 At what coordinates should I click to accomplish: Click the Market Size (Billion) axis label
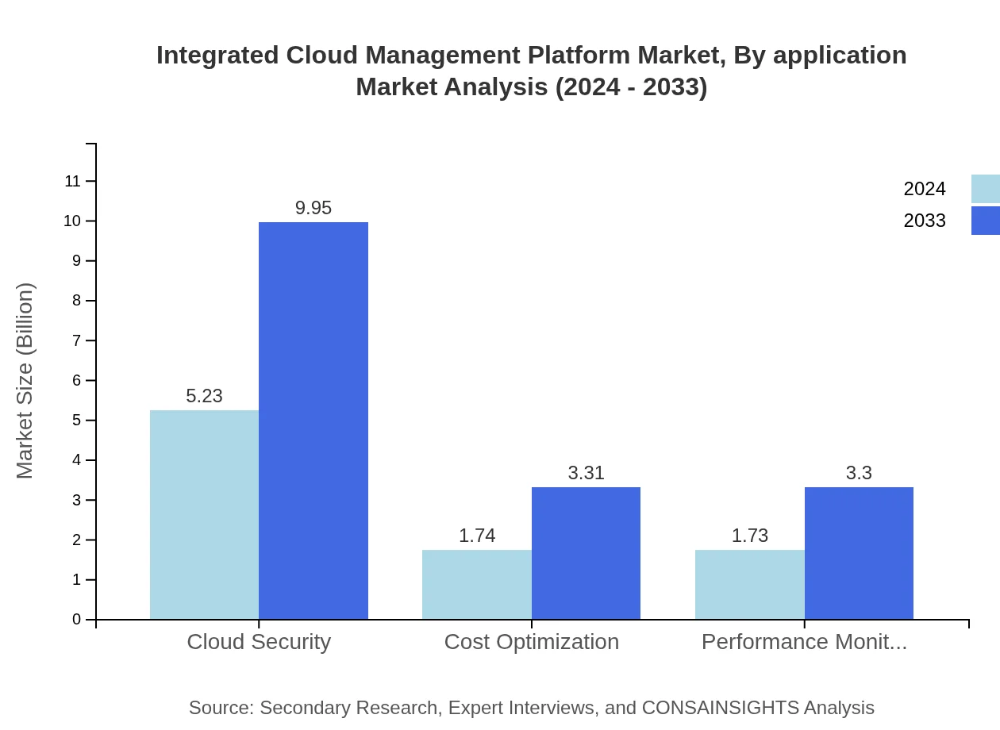25,381
